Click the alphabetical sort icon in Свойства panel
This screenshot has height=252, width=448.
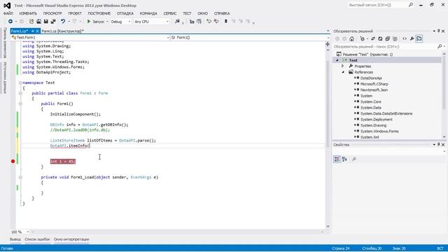pyautogui.click(x=344, y=159)
